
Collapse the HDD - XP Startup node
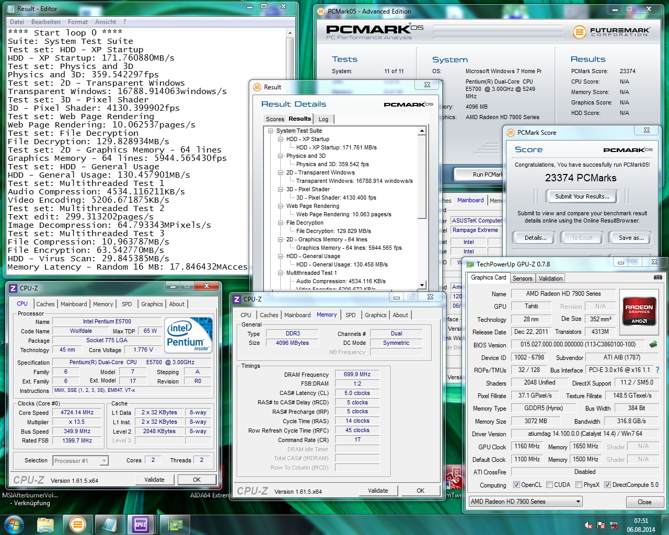pyautogui.click(x=281, y=139)
